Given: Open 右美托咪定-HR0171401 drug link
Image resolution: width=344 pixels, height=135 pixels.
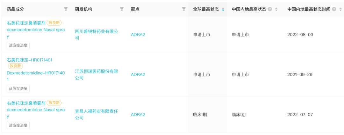Looking at the screenshot, I should click(x=30, y=60).
